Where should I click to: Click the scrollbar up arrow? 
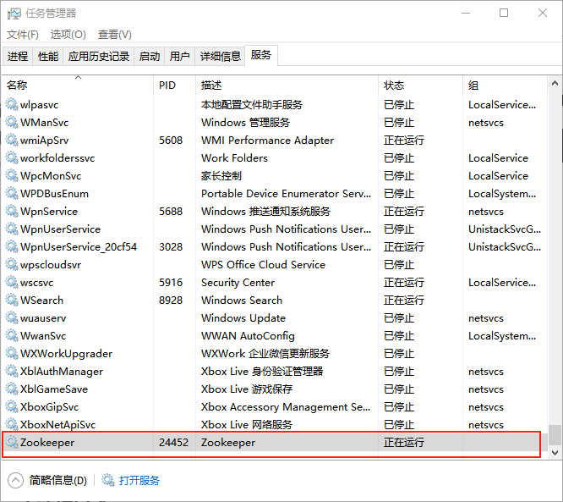pos(555,84)
